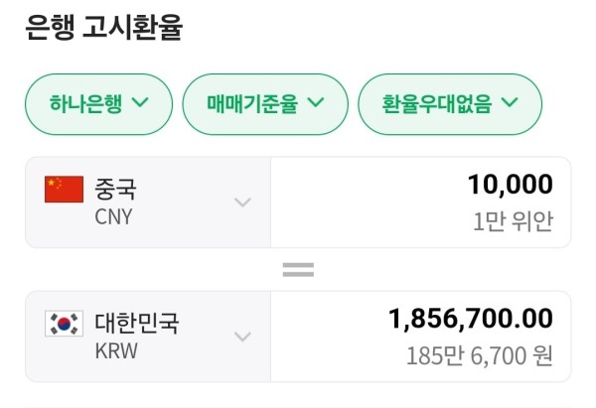The height and width of the screenshot is (408, 596).
Task: Open the 환율우대없음 preference dropdown
Action: (x=450, y=104)
